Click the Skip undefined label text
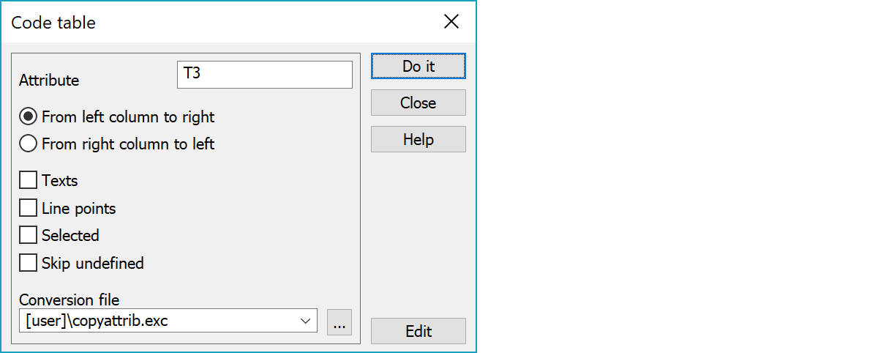878x353 pixels. (93, 263)
